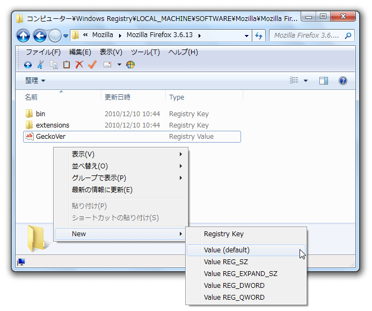This screenshot has width=372, height=311.
Task: Click the Mozilla Firefox 3.6.13 breadcrumb
Action: pos(159,35)
